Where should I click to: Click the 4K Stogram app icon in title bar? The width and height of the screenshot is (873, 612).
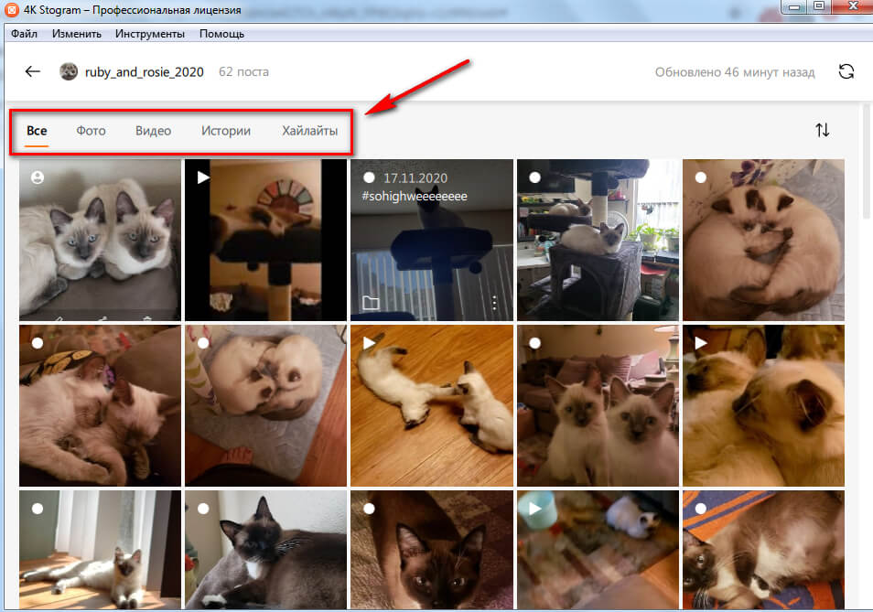pos(11,9)
